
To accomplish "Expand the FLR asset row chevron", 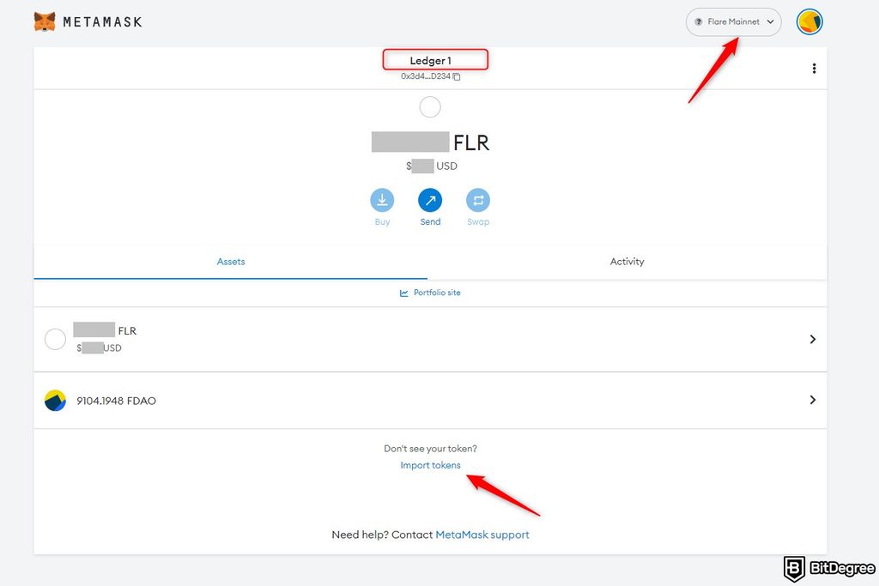I will [812, 339].
